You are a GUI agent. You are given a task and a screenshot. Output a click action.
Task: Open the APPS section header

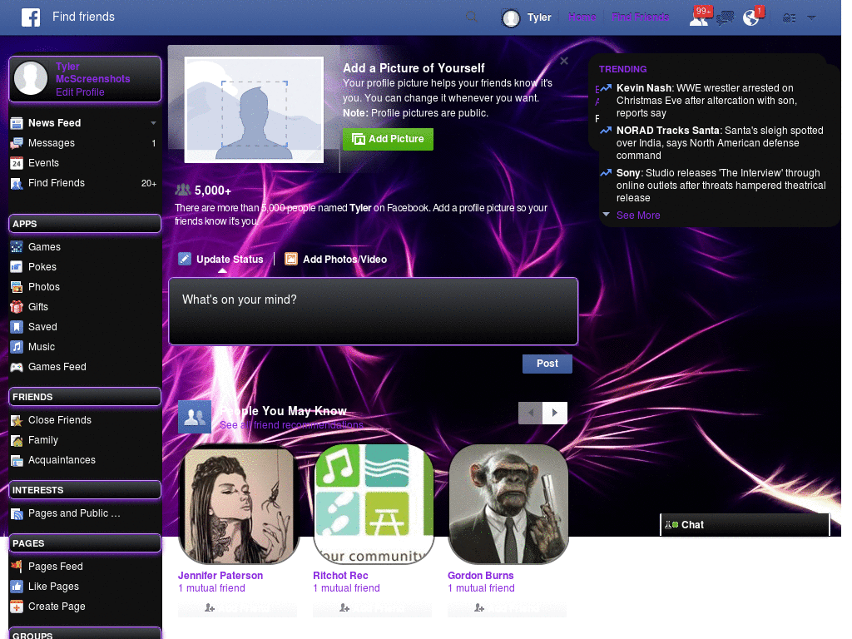tap(85, 223)
